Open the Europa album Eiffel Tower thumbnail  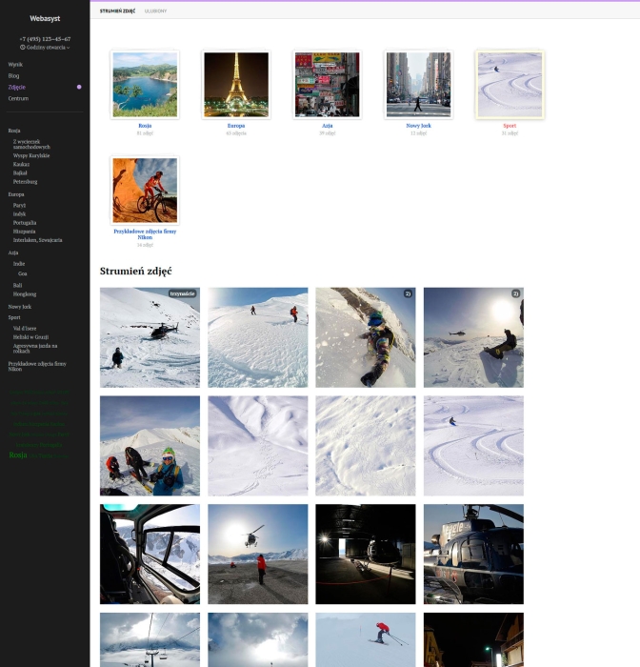(236, 85)
